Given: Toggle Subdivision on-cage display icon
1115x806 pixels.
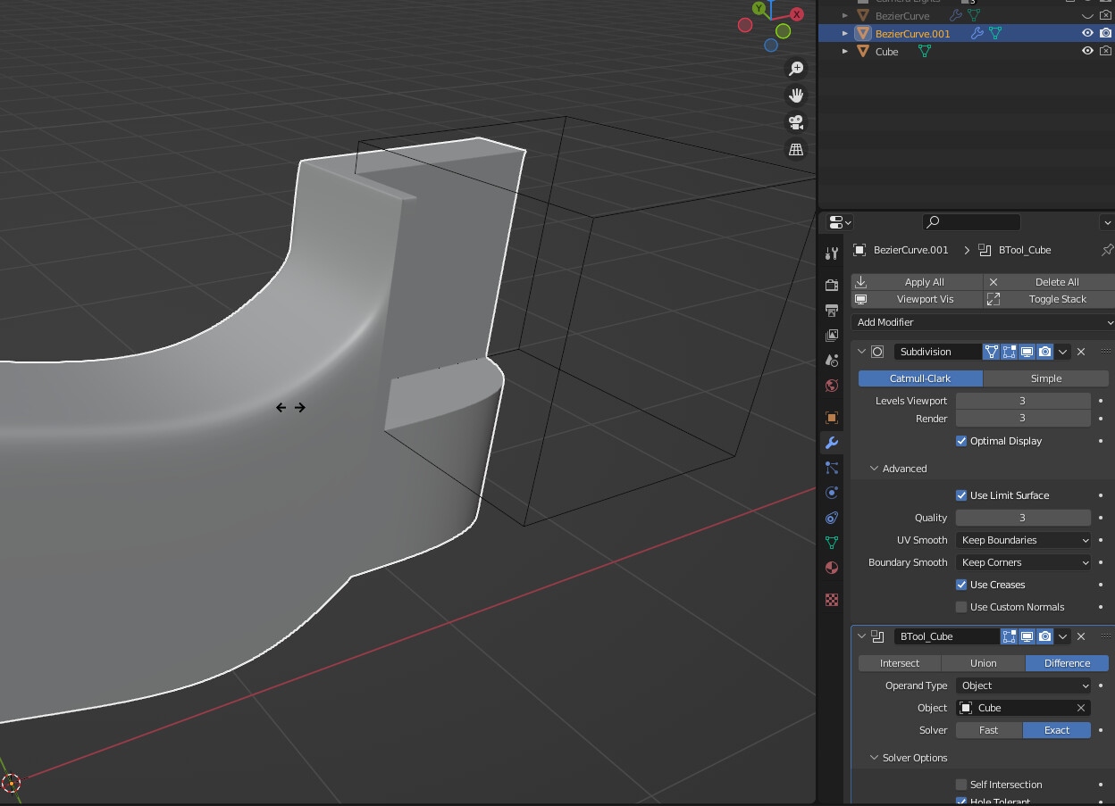Looking at the screenshot, I should [1009, 352].
